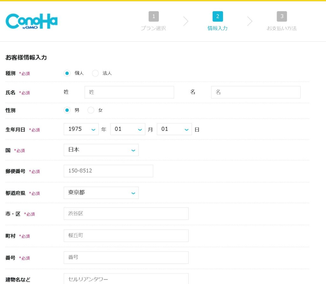The image size is (326, 284).
Task: Choose 男 gender option
Action: (67, 110)
